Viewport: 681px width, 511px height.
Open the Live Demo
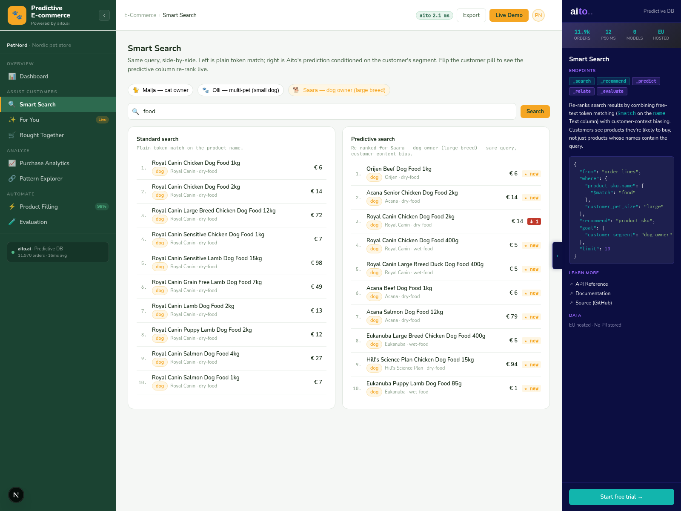point(509,15)
